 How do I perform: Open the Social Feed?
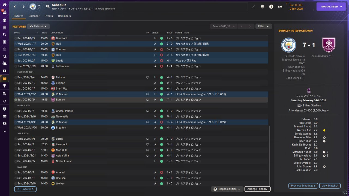(x=331, y=7)
